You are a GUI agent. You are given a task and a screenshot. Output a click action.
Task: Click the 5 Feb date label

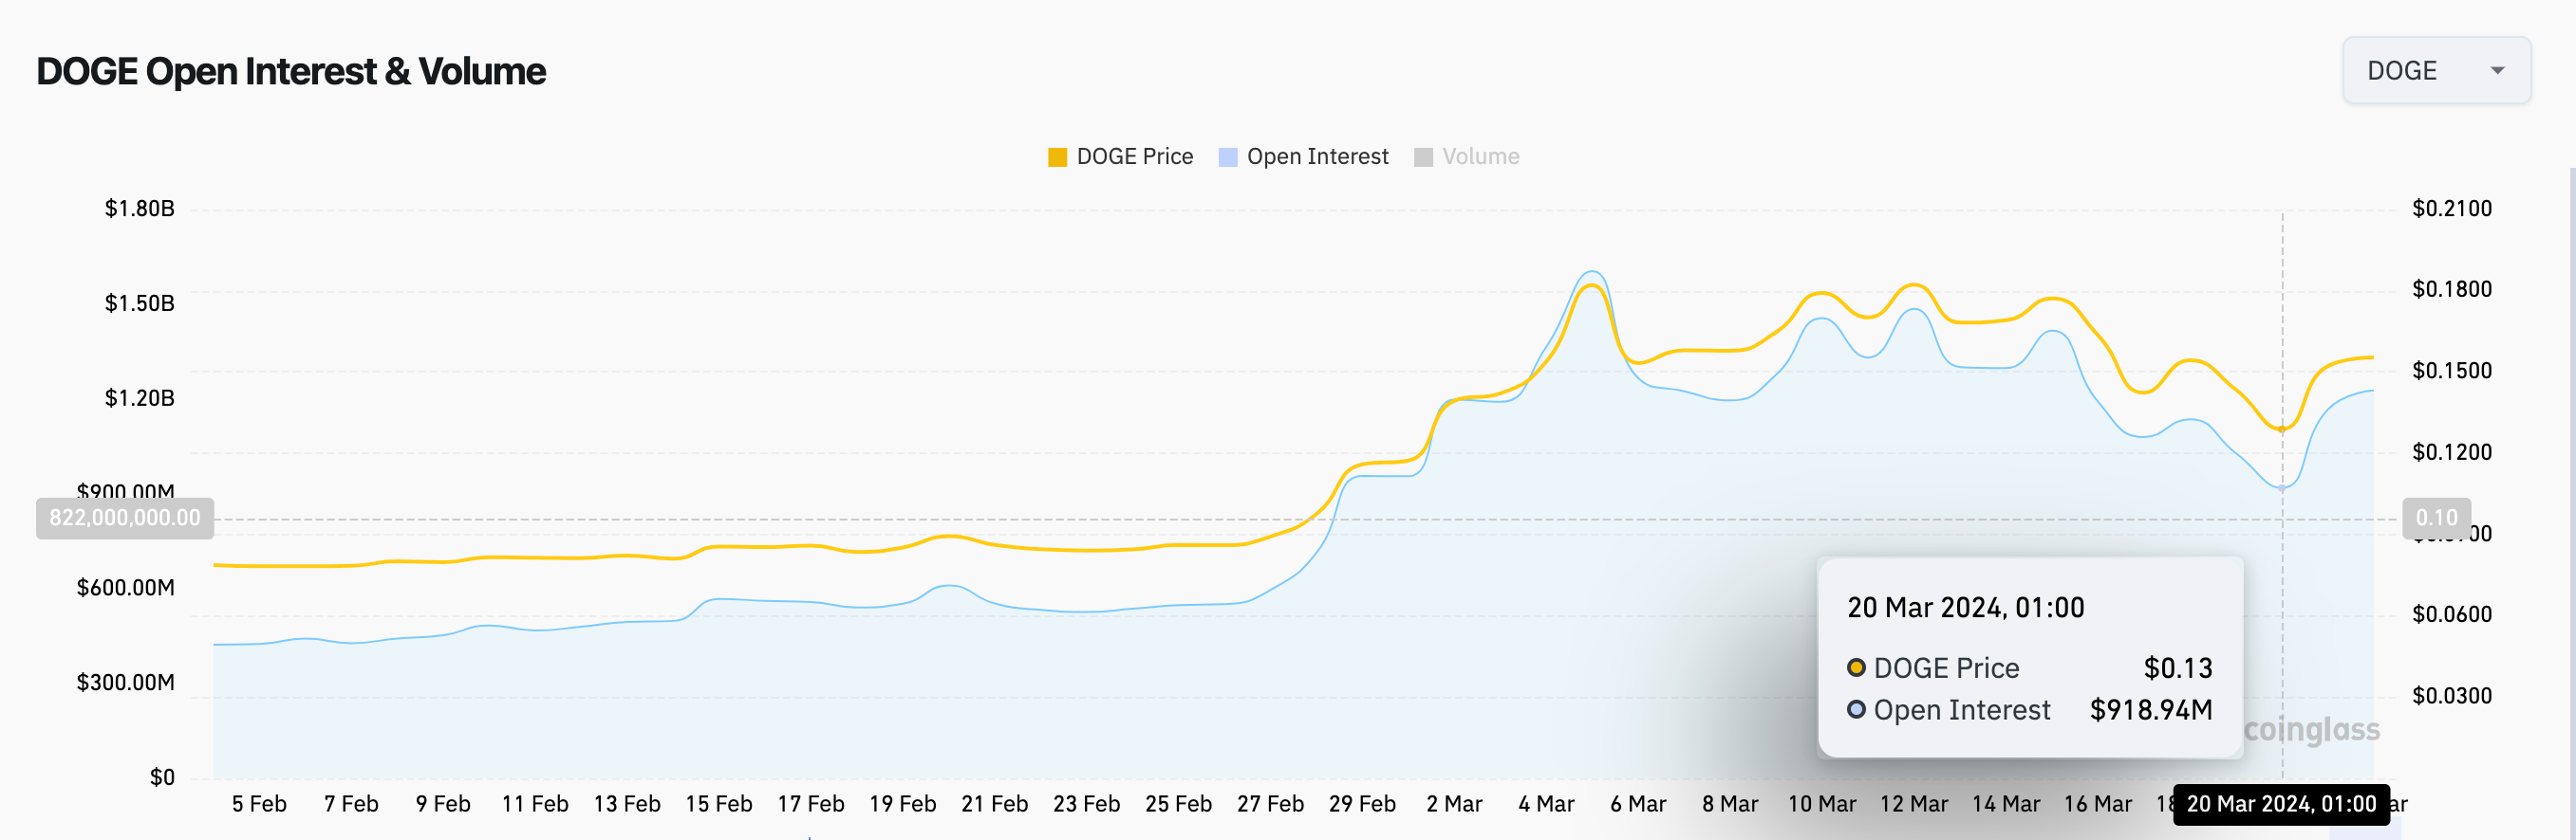(x=259, y=804)
